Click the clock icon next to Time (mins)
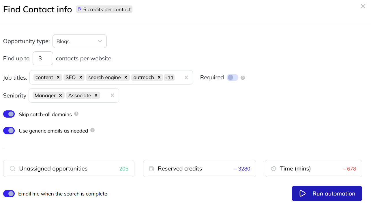 coord(273,168)
